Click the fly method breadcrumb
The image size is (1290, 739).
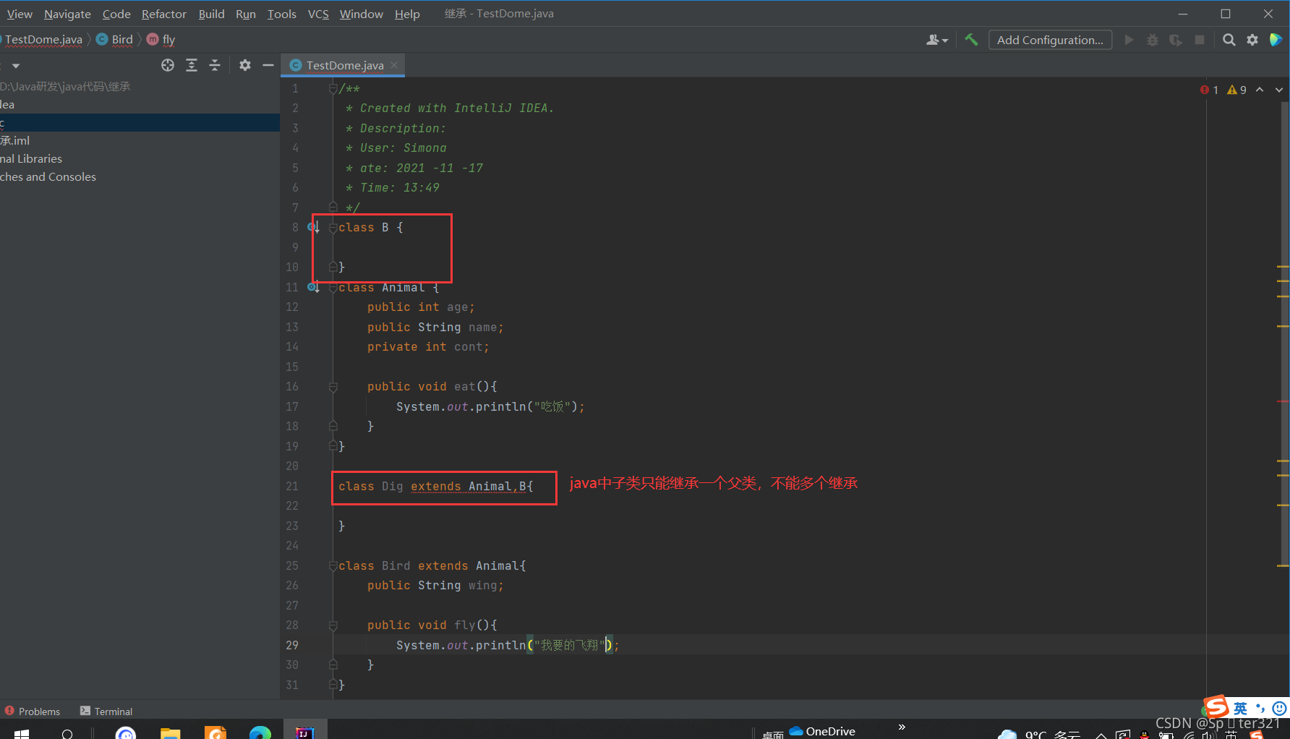pos(161,40)
